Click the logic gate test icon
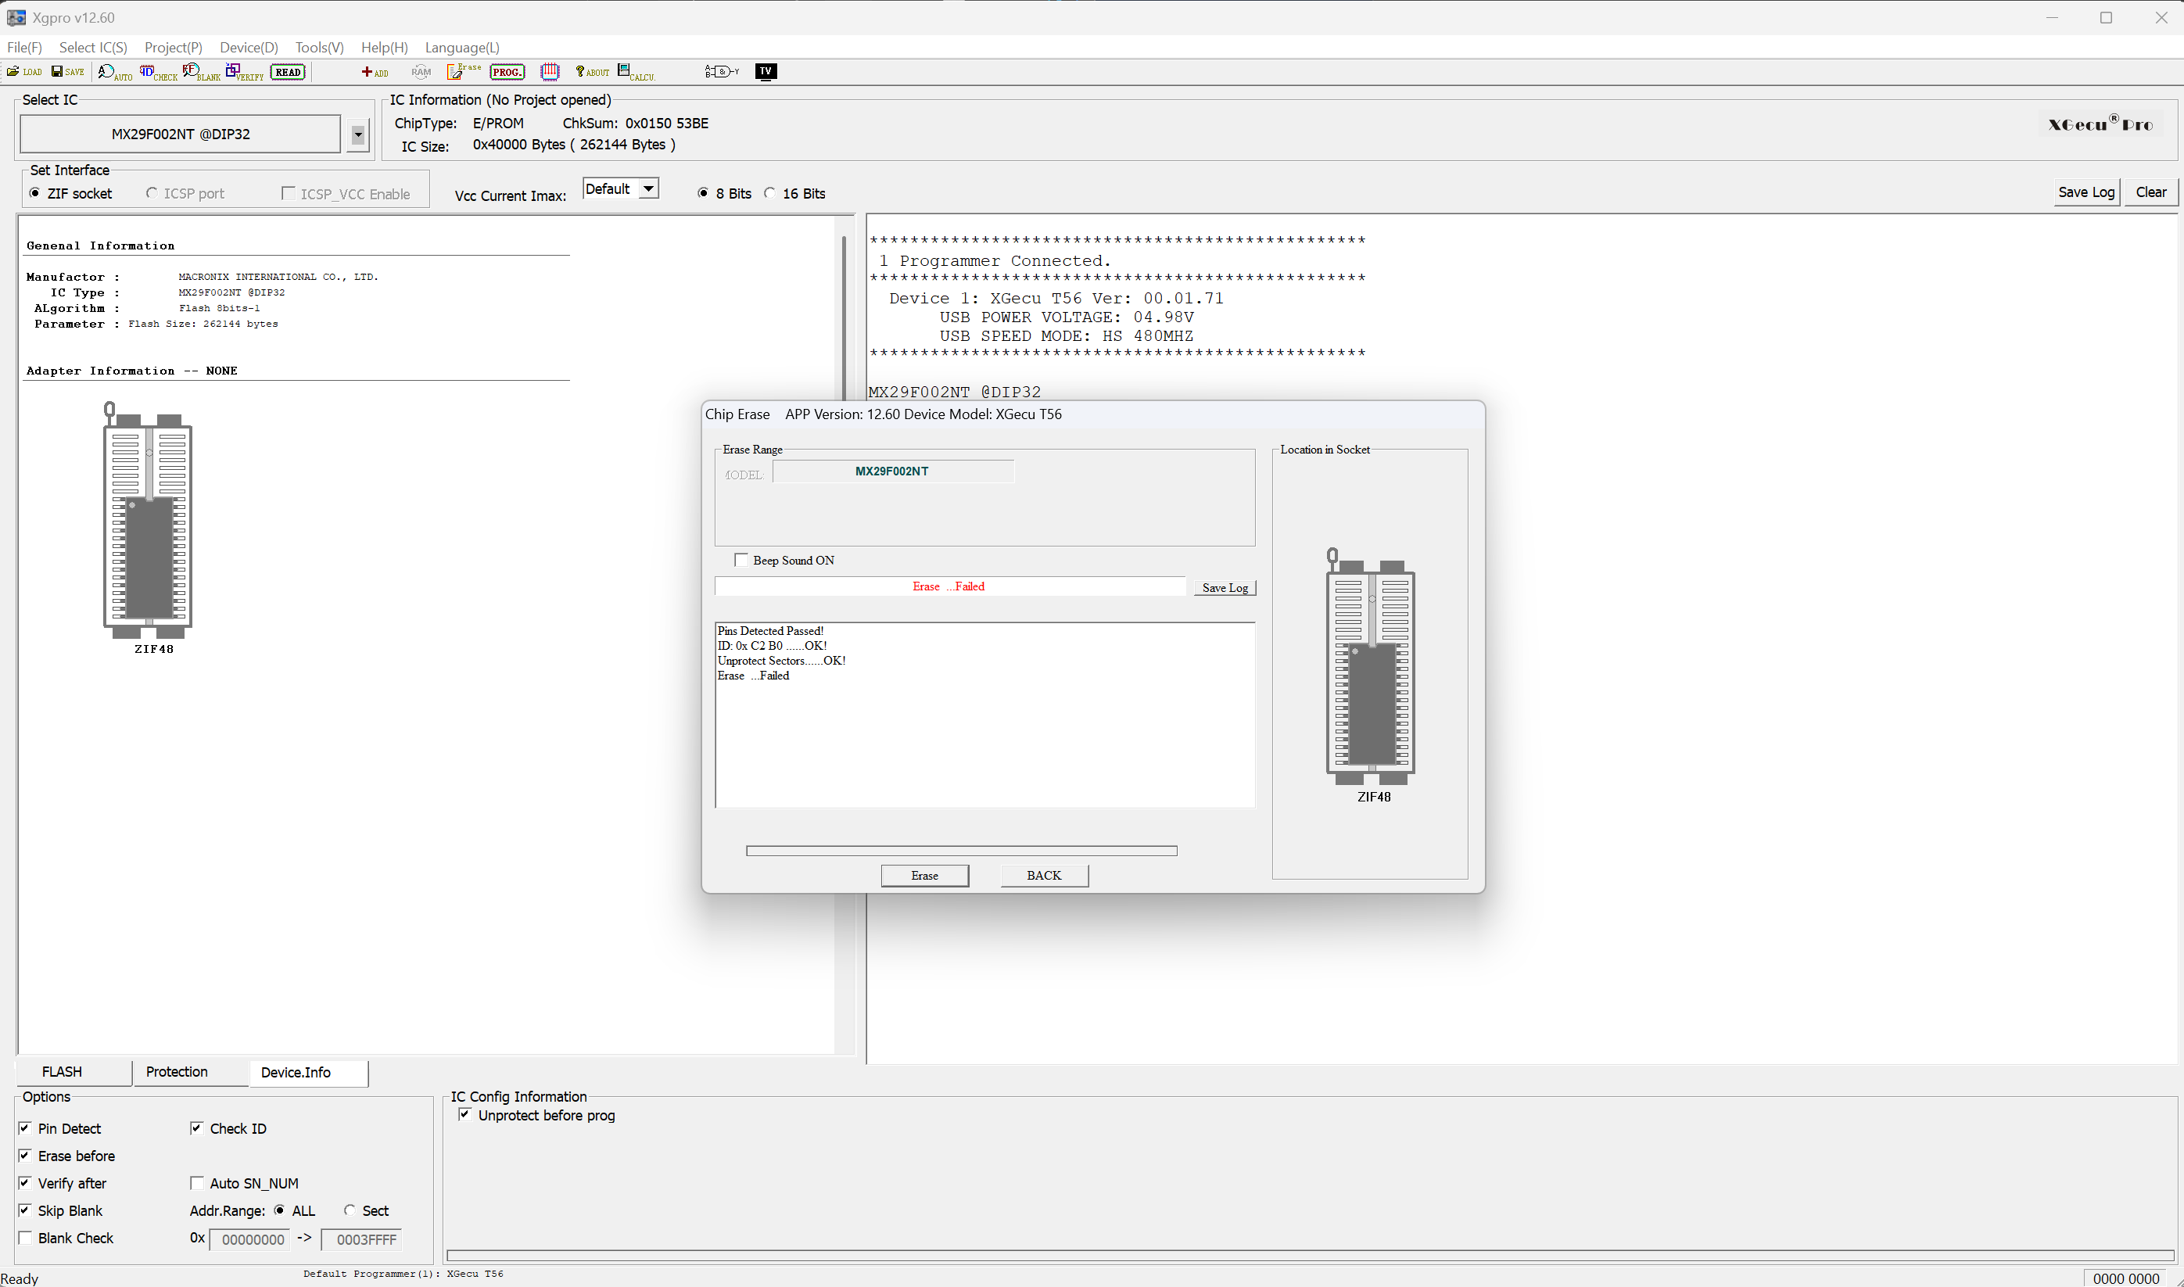 click(721, 71)
